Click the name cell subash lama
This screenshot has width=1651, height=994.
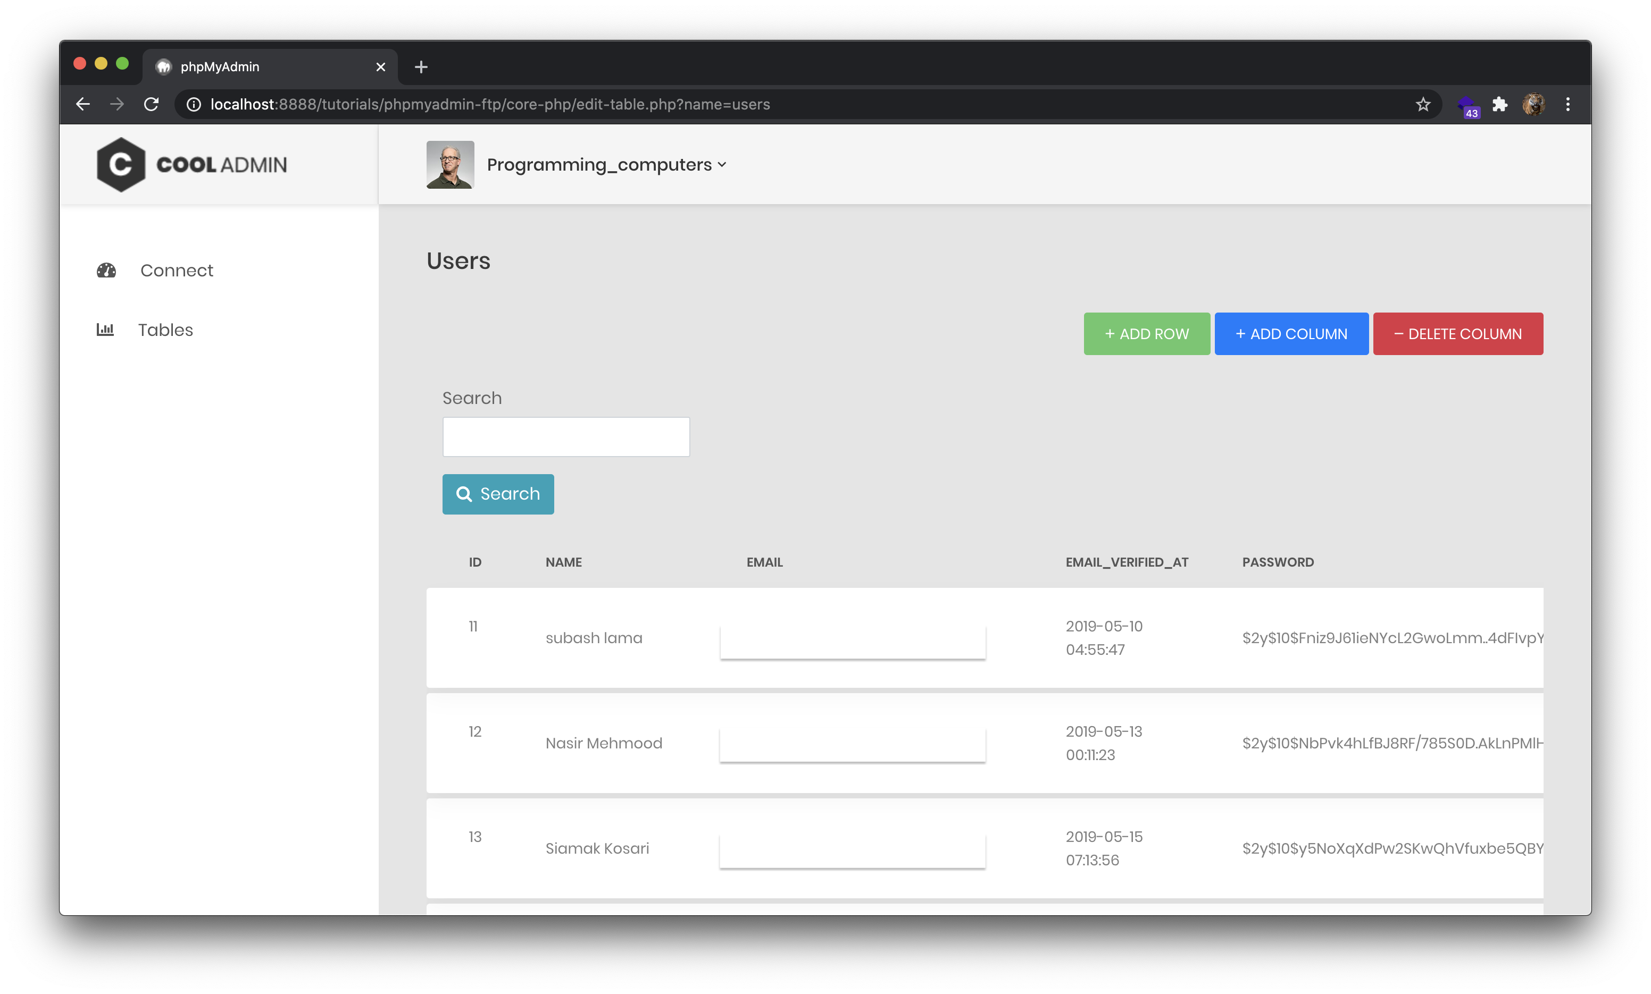tap(594, 638)
